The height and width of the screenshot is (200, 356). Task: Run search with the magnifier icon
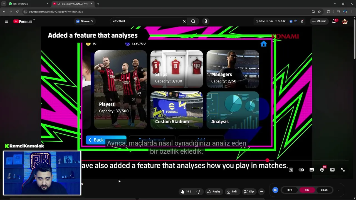pyautogui.click(x=193, y=21)
